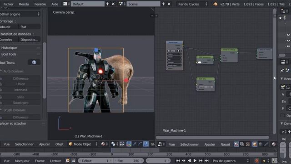Open the Rendu Cycles engine dropdown
Image resolution: width=291 pixels, height=164 pixels.
192,4
